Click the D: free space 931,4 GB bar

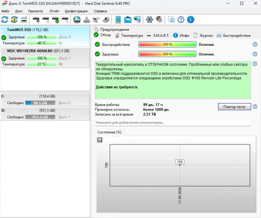click(40, 117)
